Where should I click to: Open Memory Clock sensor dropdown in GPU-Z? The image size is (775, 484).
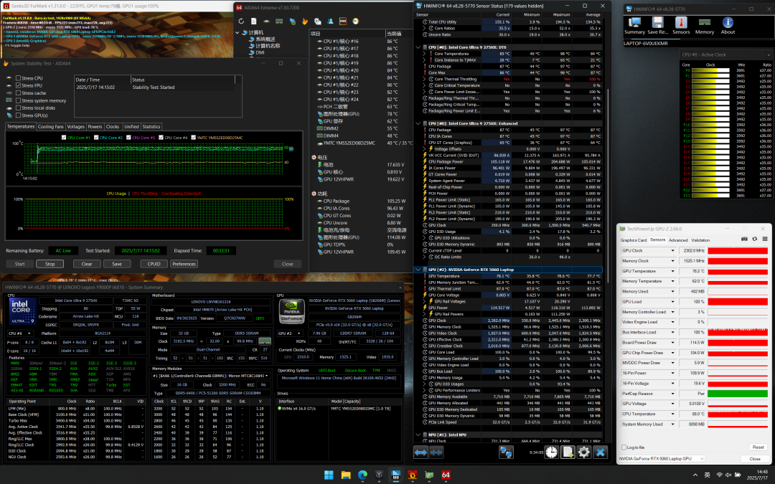coord(672,261)
